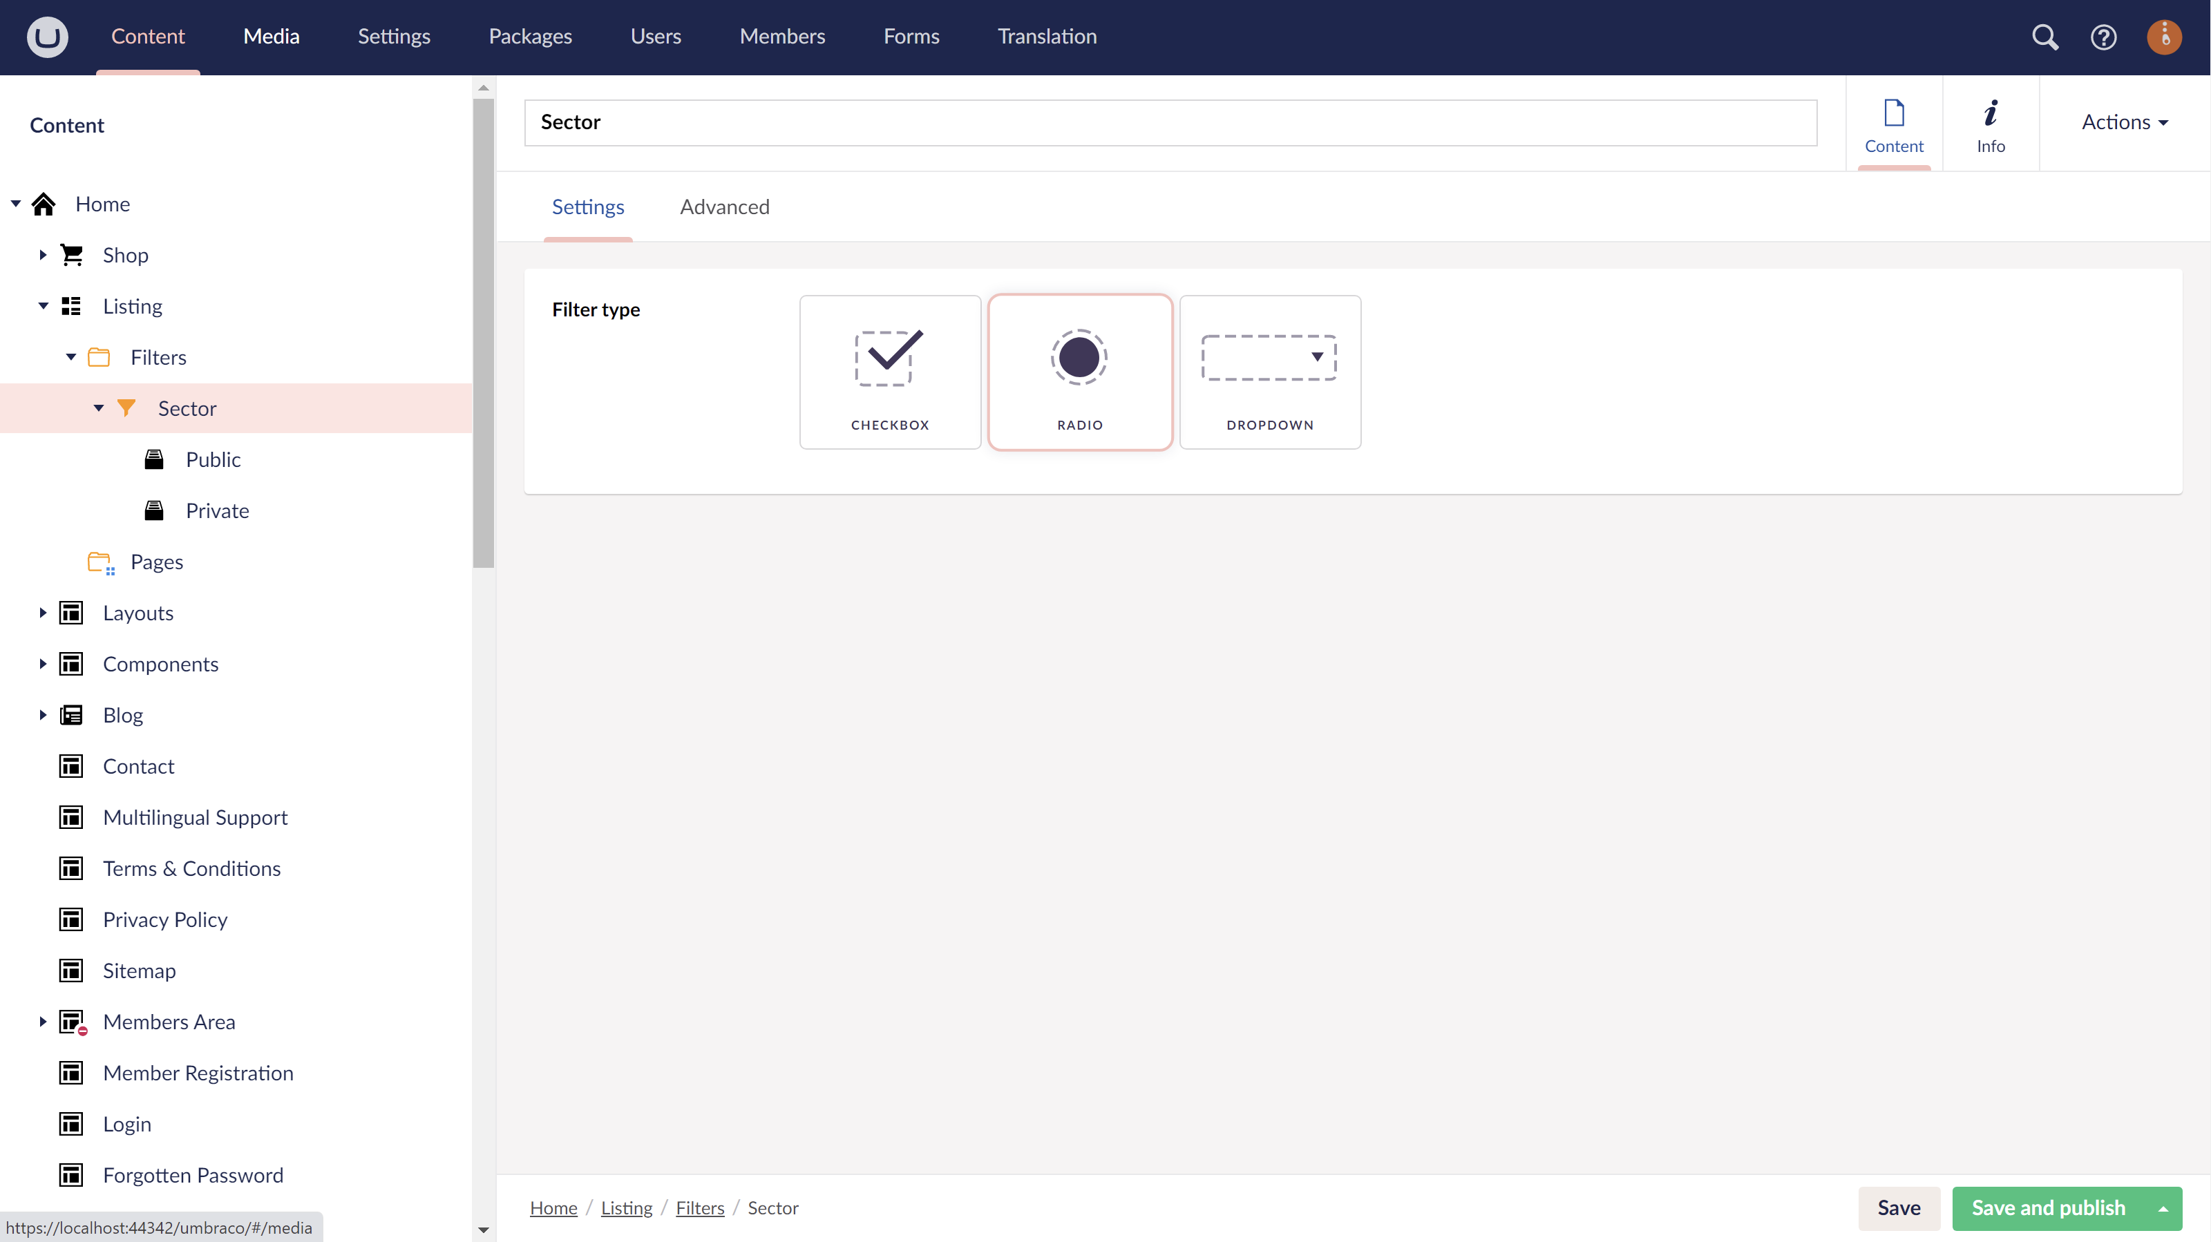
Task: Expand the Layouts tree node
Action: pyautogui.click(x=42, y=613)
